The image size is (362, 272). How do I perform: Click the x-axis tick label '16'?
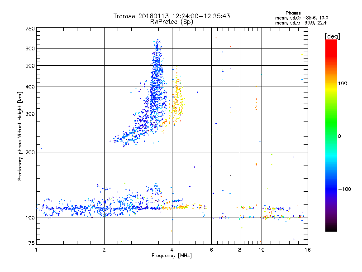point(308,250)
